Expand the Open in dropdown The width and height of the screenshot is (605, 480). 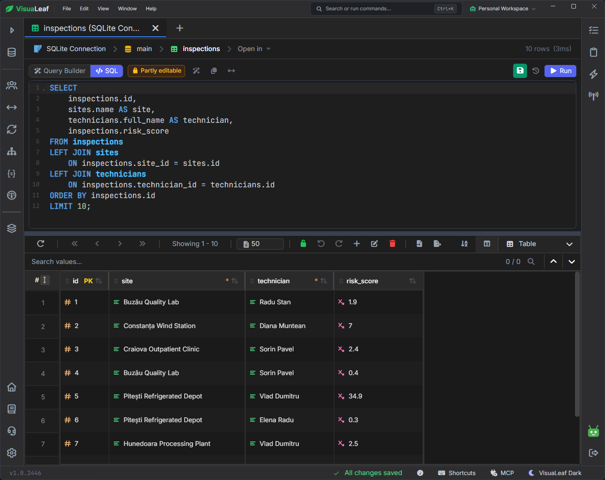tap(254, 49)
